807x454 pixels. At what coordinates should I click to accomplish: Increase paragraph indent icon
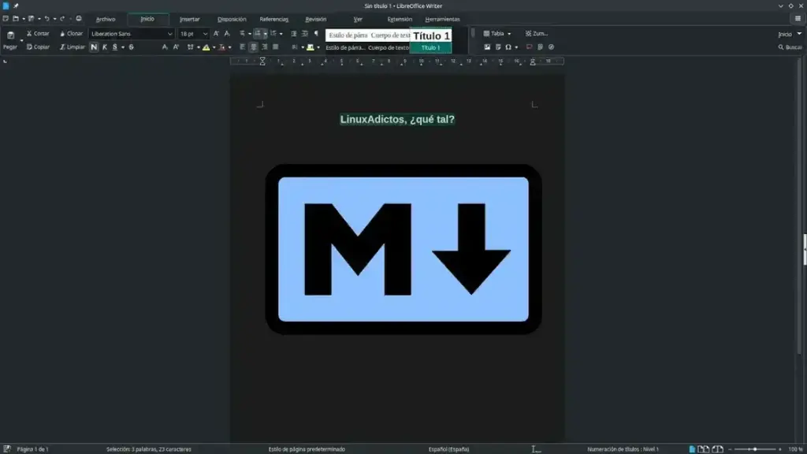tap(294, 33)
